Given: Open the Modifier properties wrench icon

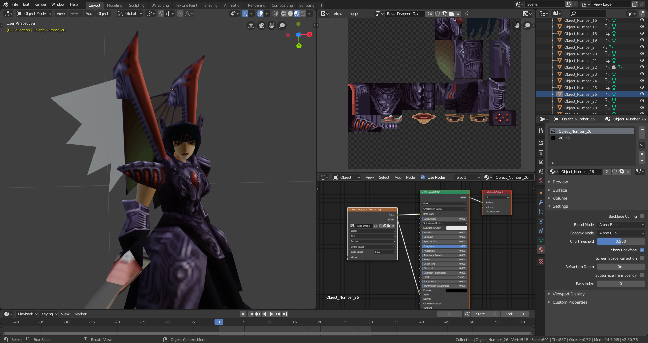Looking at the screenshot, I should (541, 202).
